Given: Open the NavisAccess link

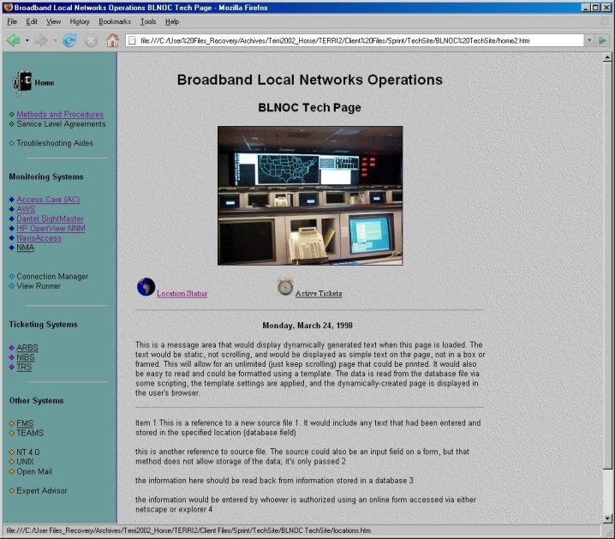Looking at the screenshot, I should pos(39,237).
